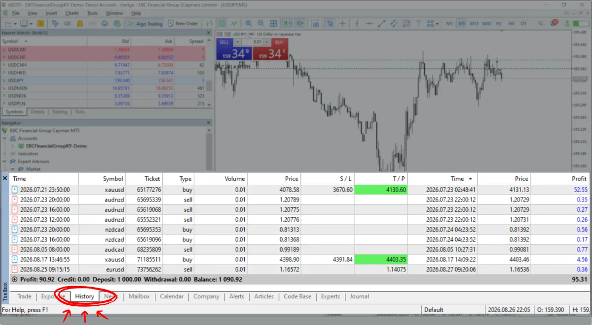Open the Journal tab
Screen dimensions: 592x325
(x=359, y=296)
